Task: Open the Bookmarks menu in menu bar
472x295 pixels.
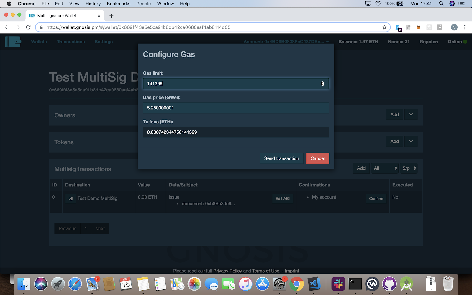Action: (x=118, y=4)
